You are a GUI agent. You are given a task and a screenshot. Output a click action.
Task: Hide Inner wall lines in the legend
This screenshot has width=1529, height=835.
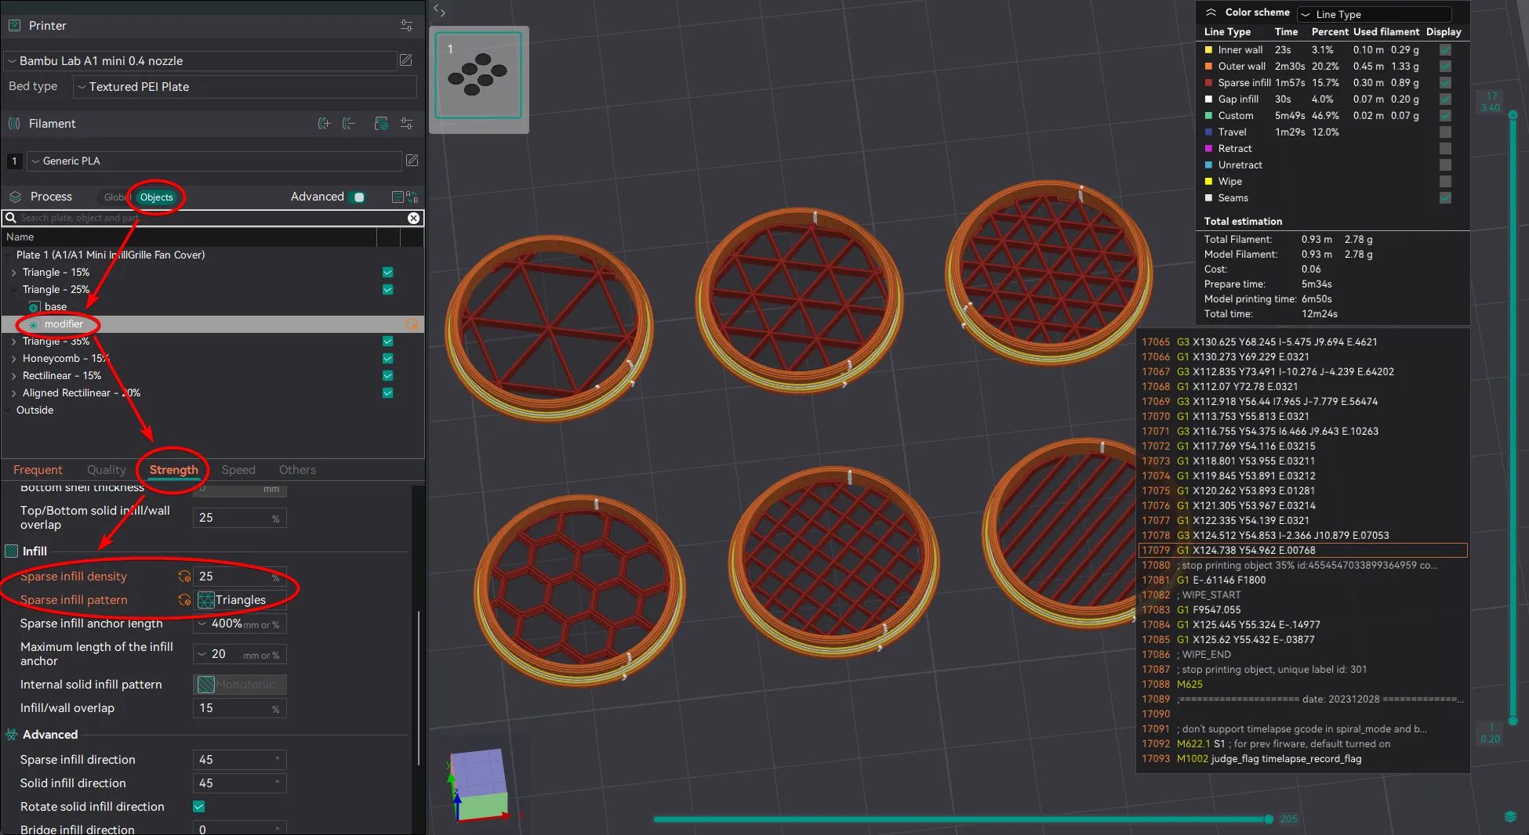coord(1445,50)
